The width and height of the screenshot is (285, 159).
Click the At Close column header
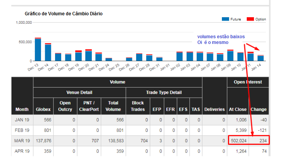237,109
